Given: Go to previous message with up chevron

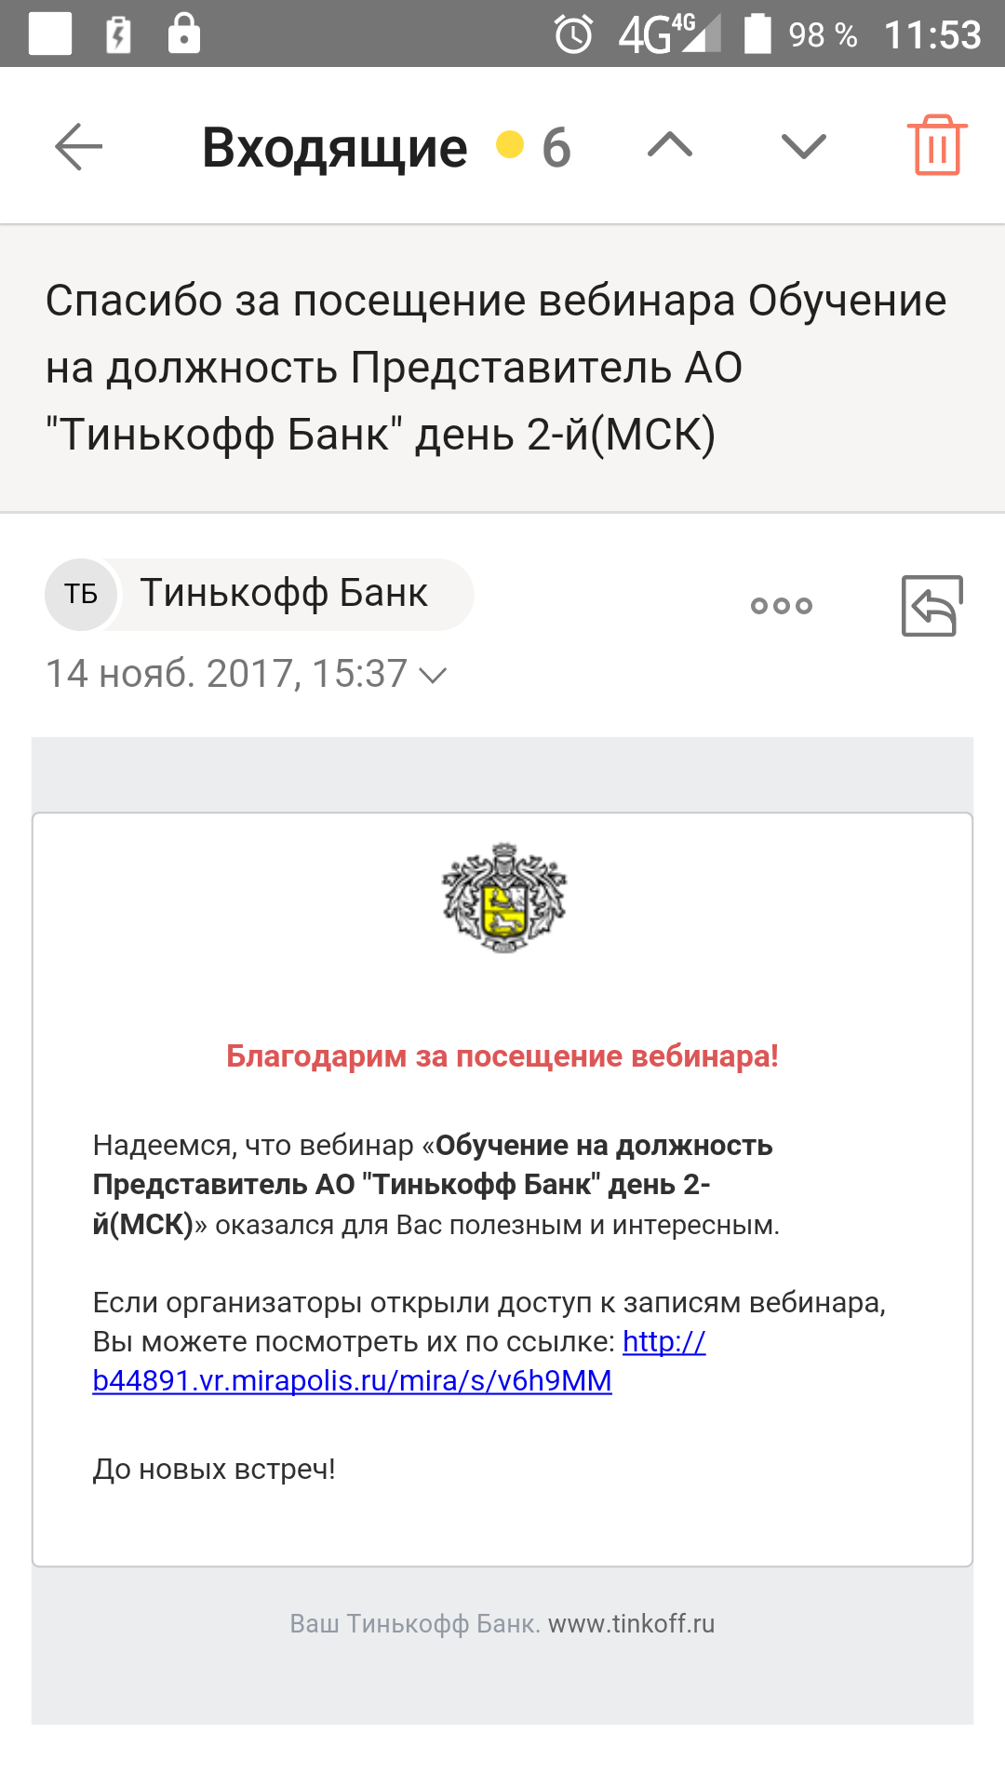Looking at the screenshot, I should (670, 145).
